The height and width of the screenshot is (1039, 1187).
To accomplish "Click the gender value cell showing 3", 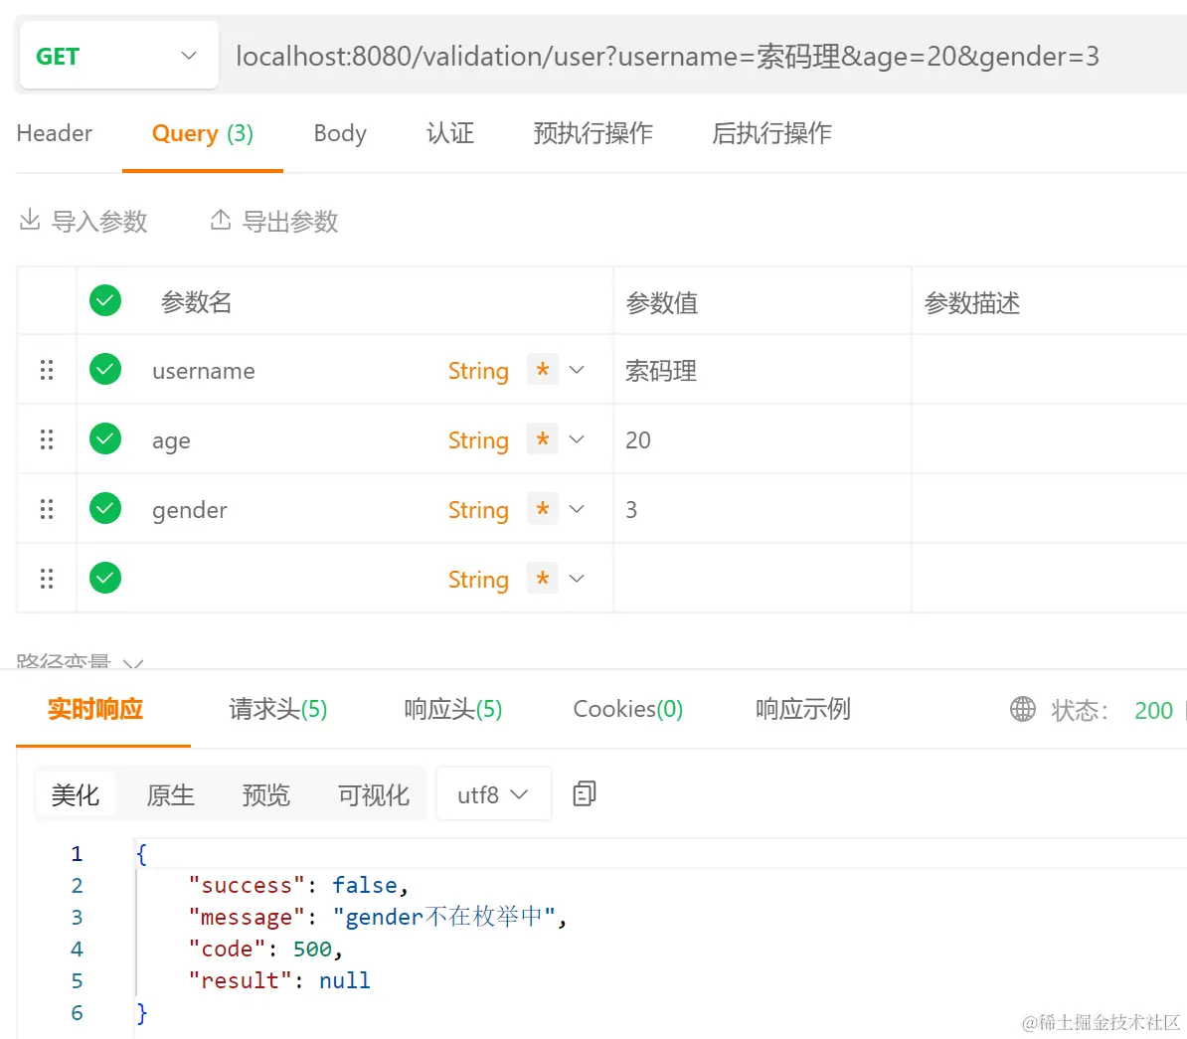I will coord(763,509).
